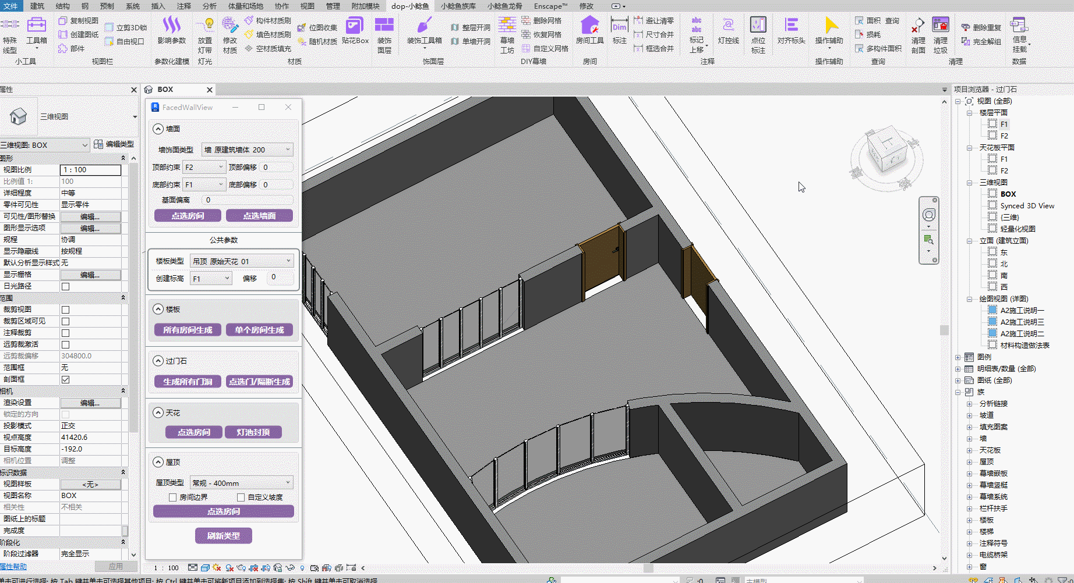Image resolution: width=1074 pixels, height=583 pixels.
Task: Switch to the 小鲸鱼族库 ribbon tab
Action: pos(458,6)
